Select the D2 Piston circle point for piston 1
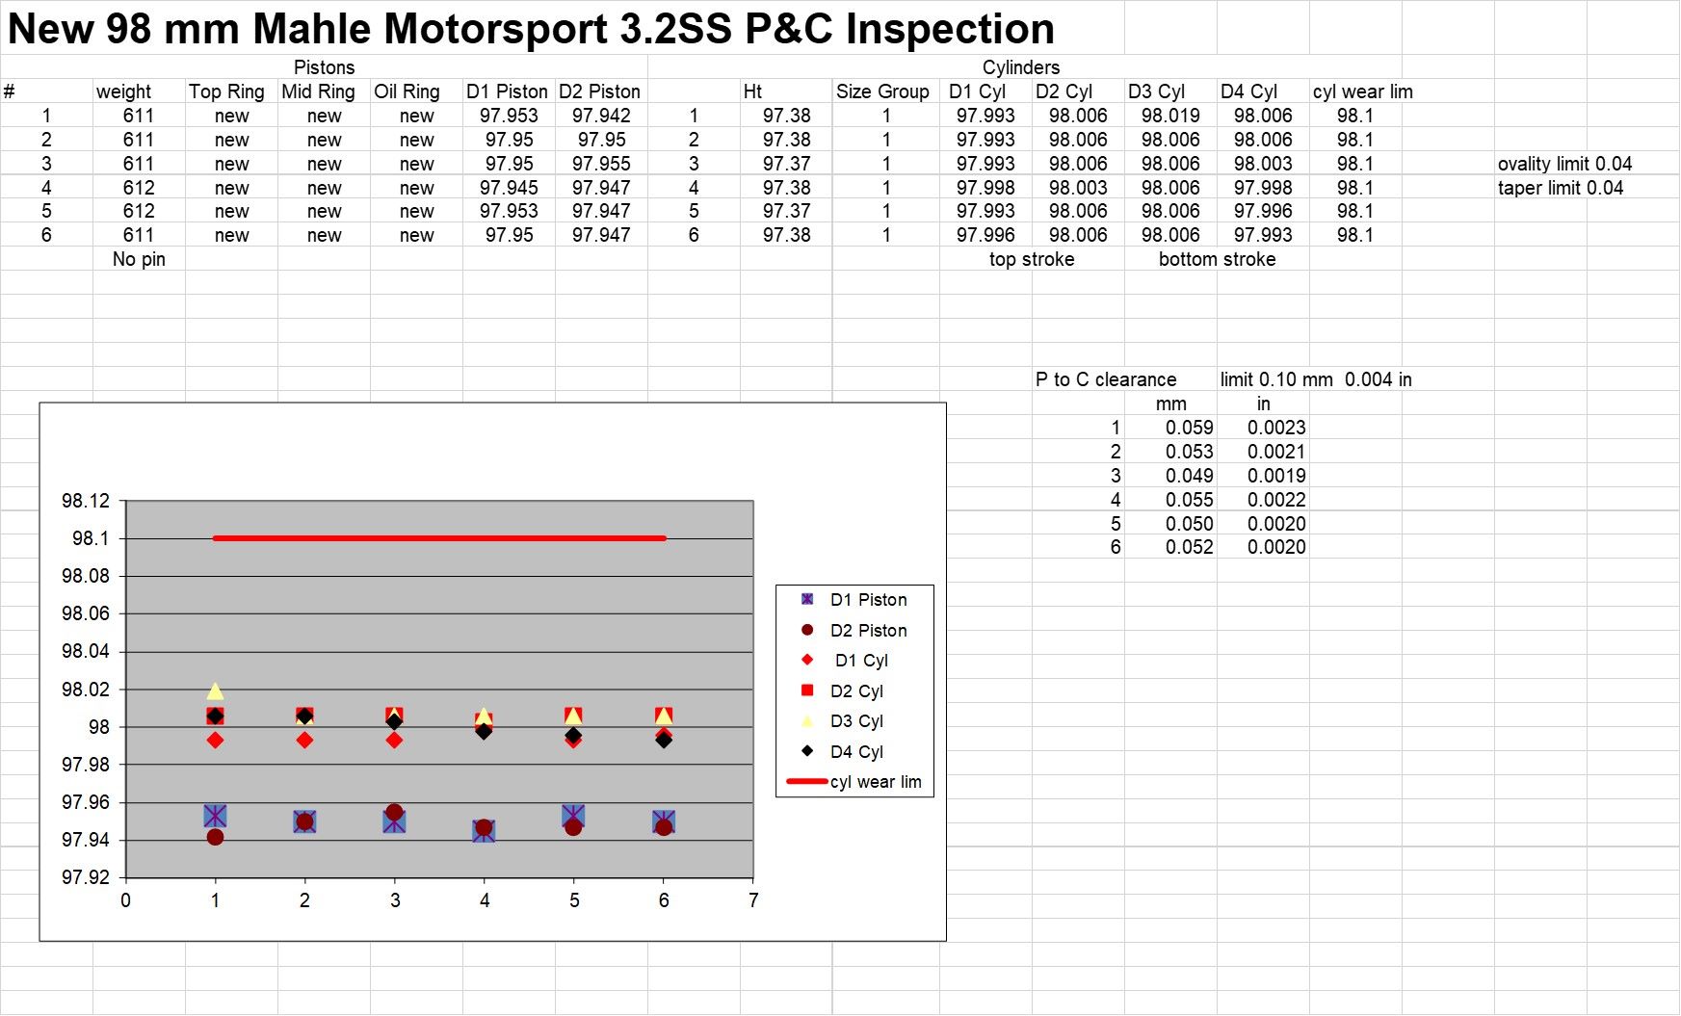The height and width of the screenshot is (1016, 1681). 215,837
